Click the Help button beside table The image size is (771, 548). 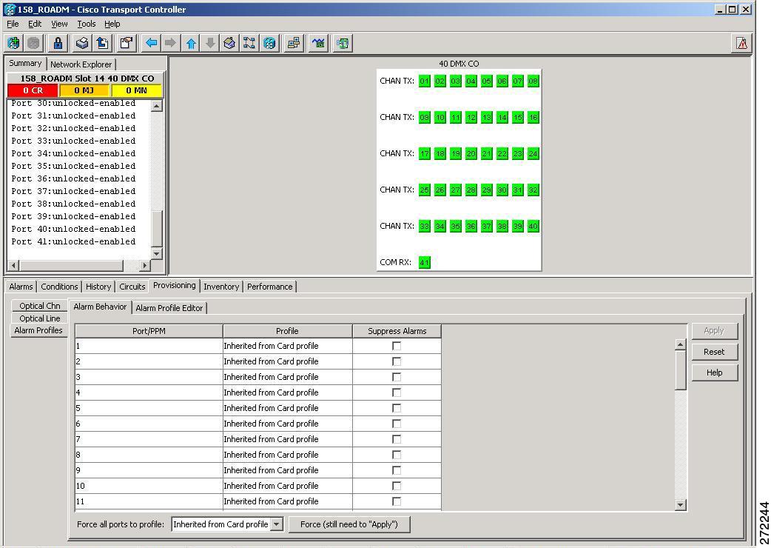[x=714, y=373]
